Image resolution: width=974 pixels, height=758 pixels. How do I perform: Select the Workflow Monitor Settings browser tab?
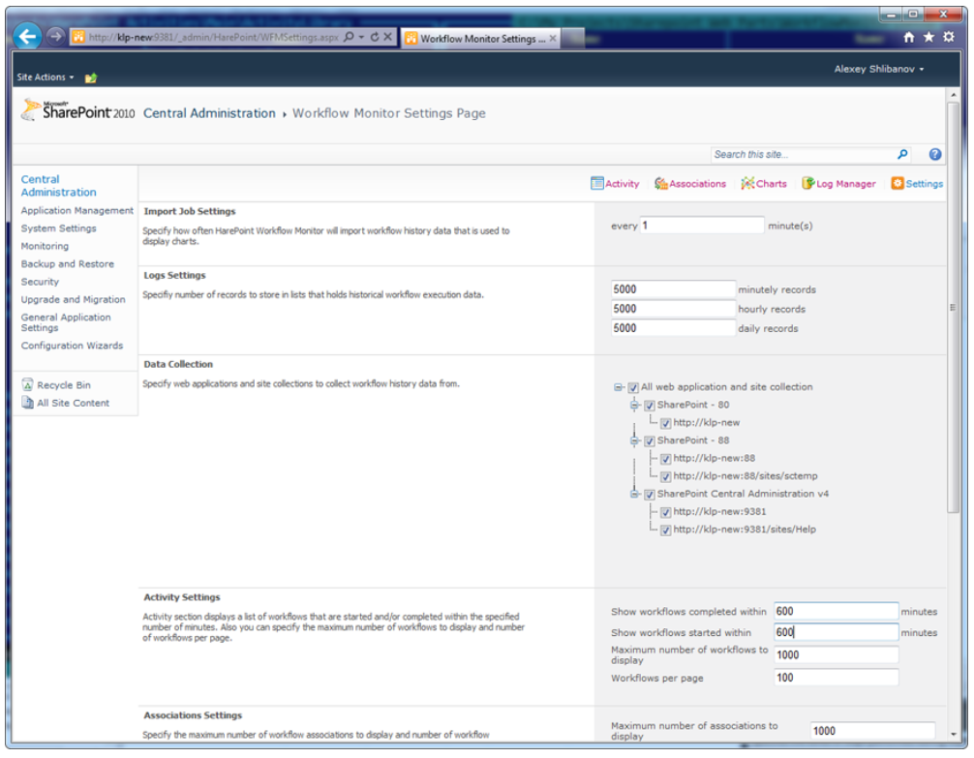click(x=481, y=38)
